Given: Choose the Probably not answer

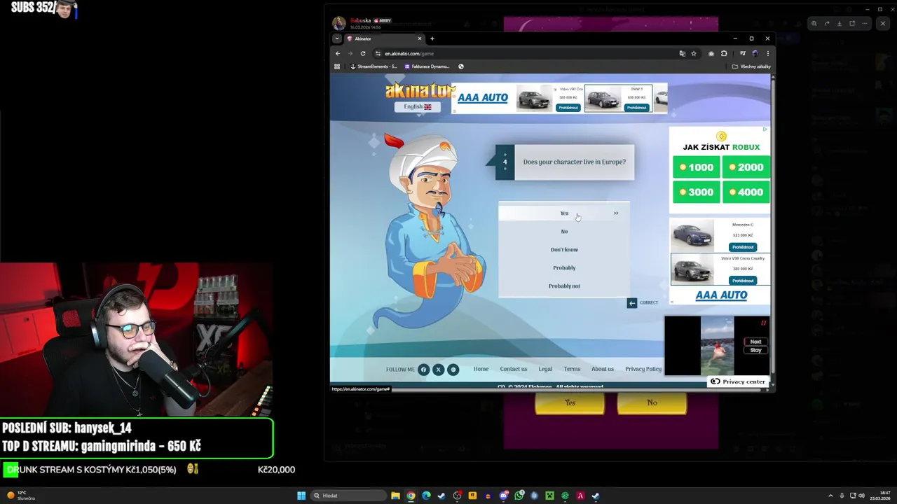Looking at the screenshot, I should 564,286.
